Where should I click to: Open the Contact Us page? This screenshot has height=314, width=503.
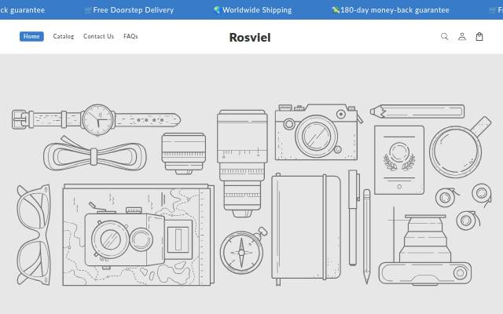[98, 37]
